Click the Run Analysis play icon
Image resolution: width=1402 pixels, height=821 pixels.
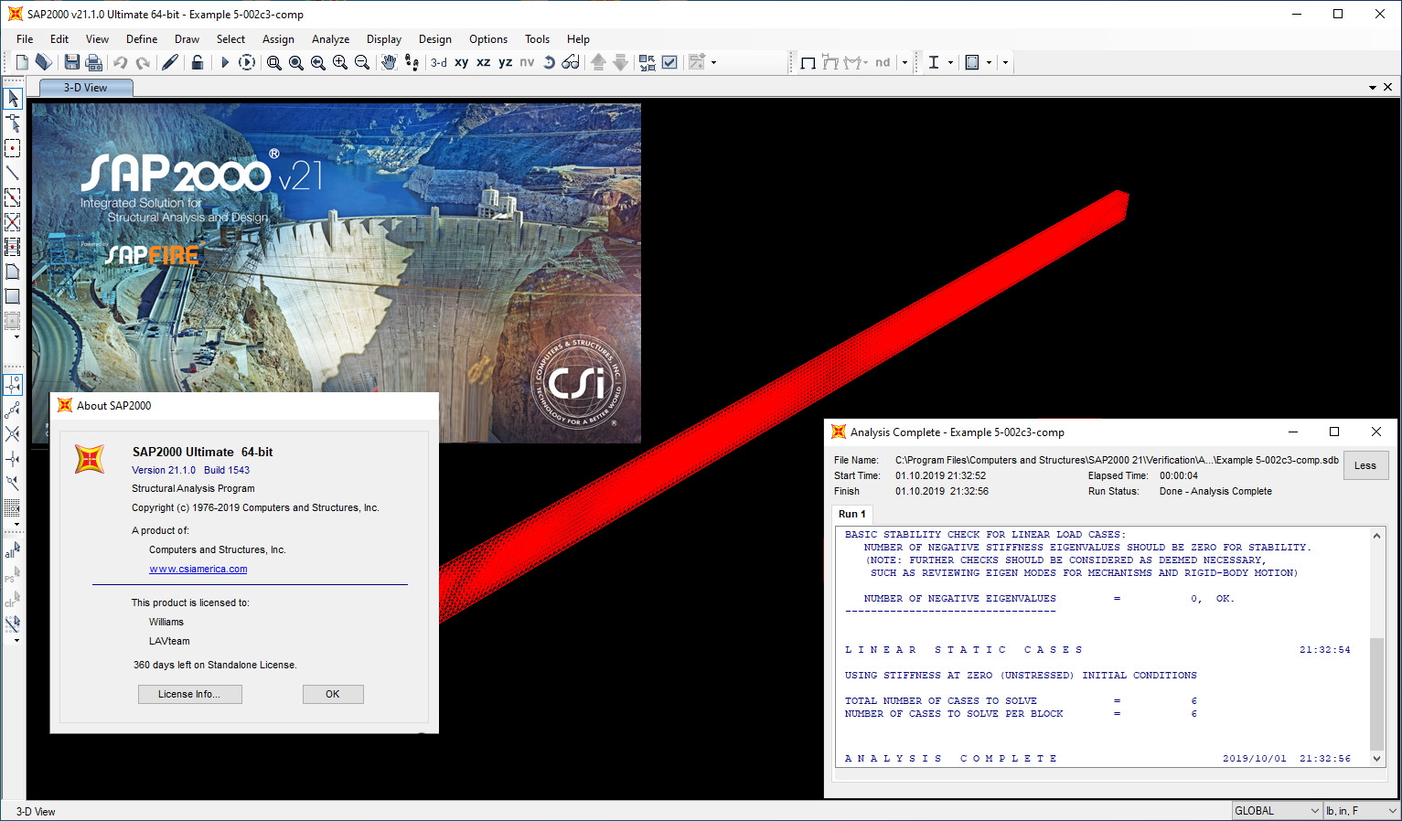(224, 62)
